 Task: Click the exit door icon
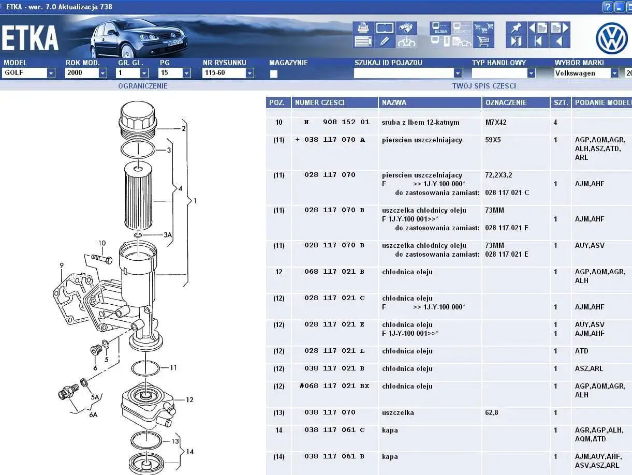(x=516, y=41)
